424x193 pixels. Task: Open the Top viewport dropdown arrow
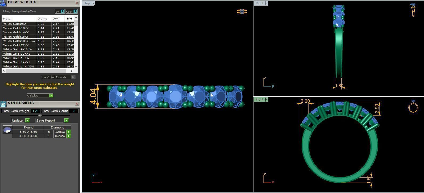(93, 3)
